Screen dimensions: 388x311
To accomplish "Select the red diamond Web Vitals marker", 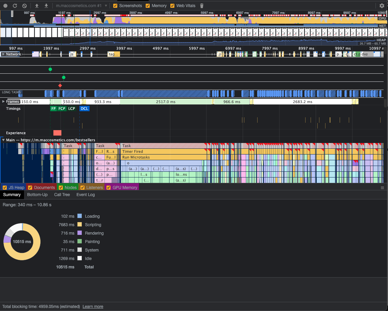I will tap(60, 86).
